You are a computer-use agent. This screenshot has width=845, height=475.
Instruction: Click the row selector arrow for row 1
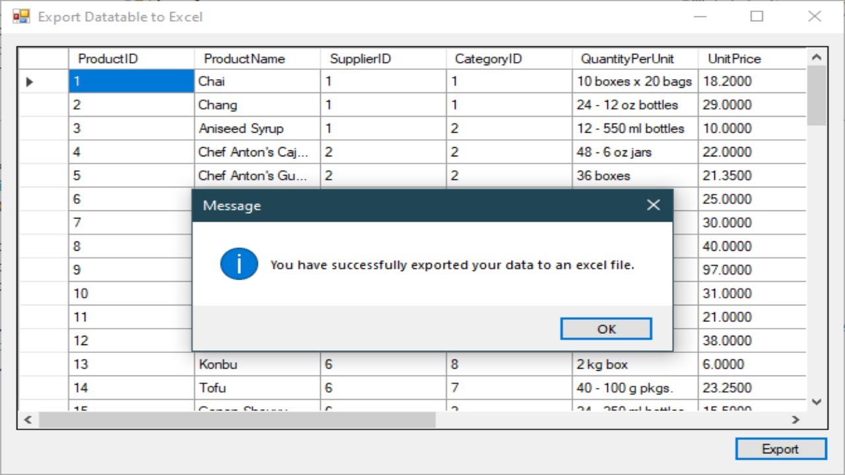click(x=30, y=82)
